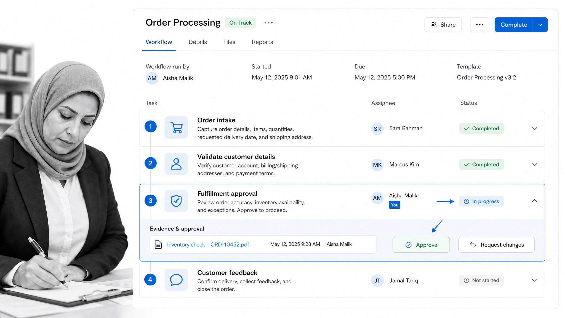
Task: Click the Not started status badge
Action: click(x=482, y=280)
